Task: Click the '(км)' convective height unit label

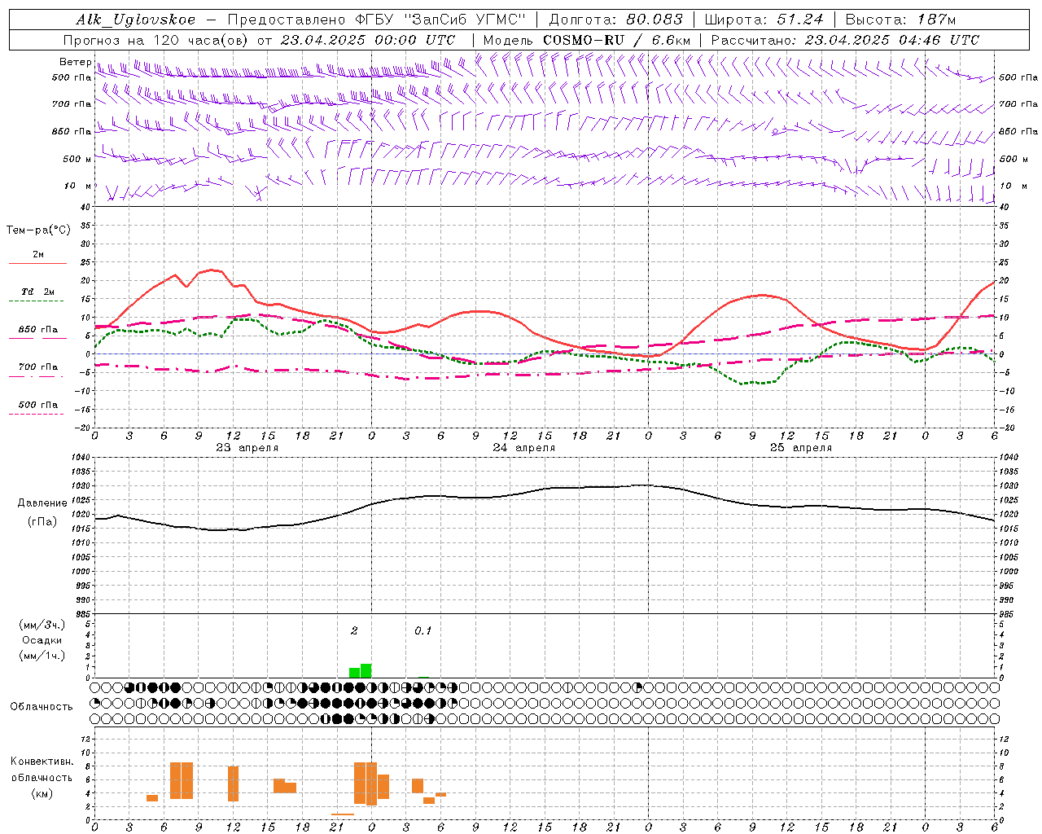Action: pyautogui.click(x=42, y=793)
